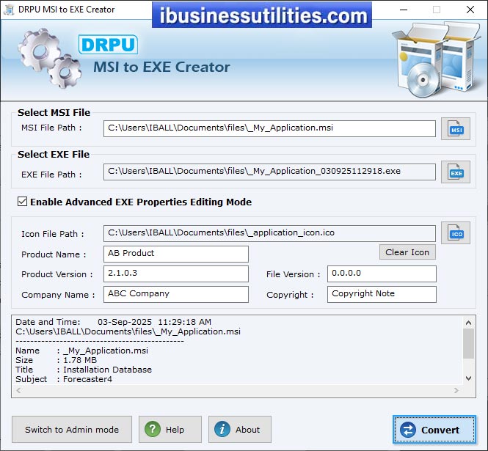Screen dimensions: 488x451
Task: Close the DRPU MSI to EXE Creator window
Action: (470, 10)
